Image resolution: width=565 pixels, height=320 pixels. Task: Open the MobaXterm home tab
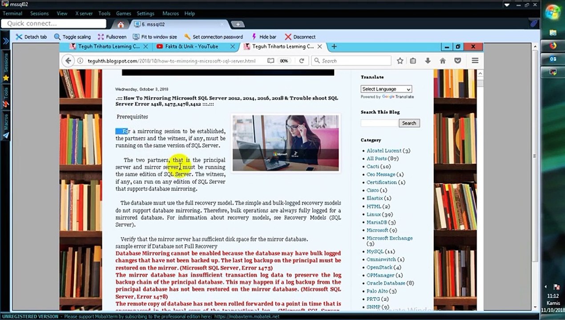(x=121, y=24)
